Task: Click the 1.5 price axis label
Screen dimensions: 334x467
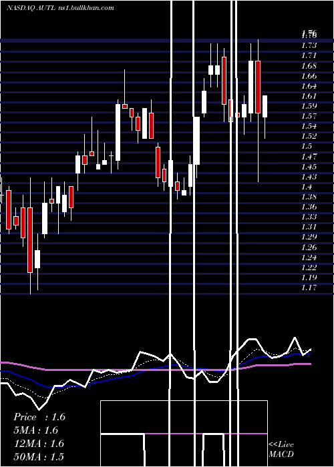Action: 307,146
